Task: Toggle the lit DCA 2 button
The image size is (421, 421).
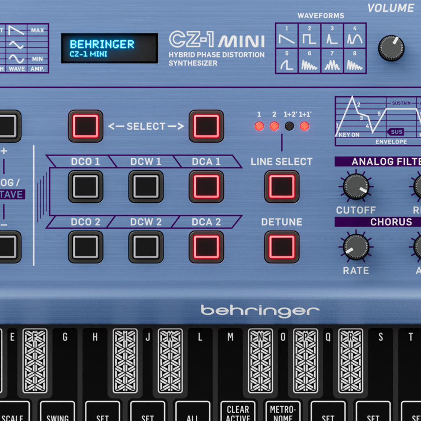Action: (206, 247)
